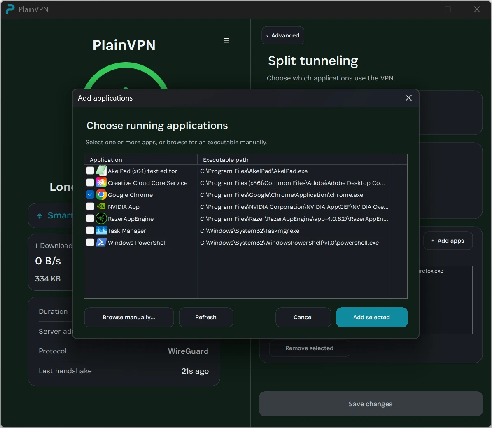Check the Task Manager checkbox
The image size is (492, 428).
(90, 231)
